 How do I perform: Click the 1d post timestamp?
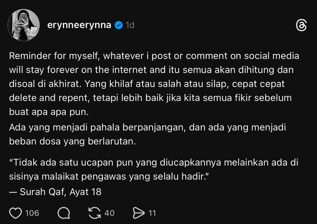130,25
